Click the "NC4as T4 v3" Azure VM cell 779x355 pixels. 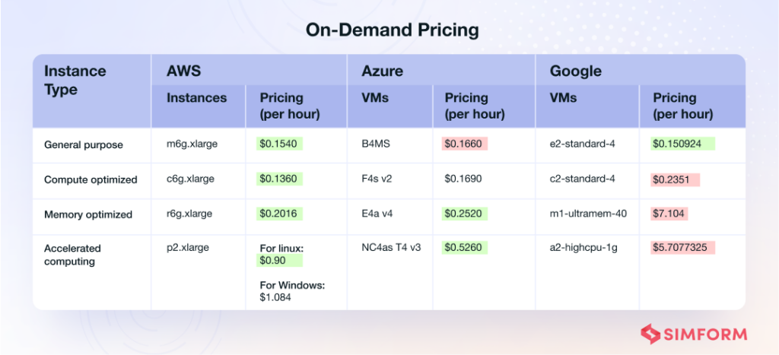392,247
